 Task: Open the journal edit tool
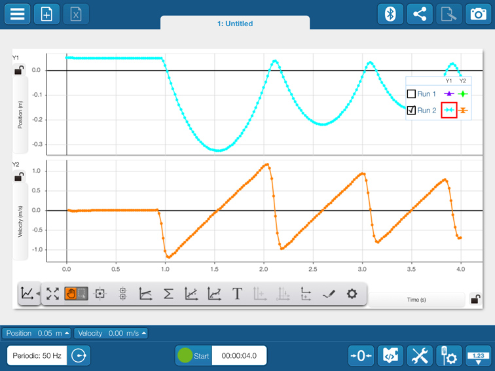click(x=449, y=14)
